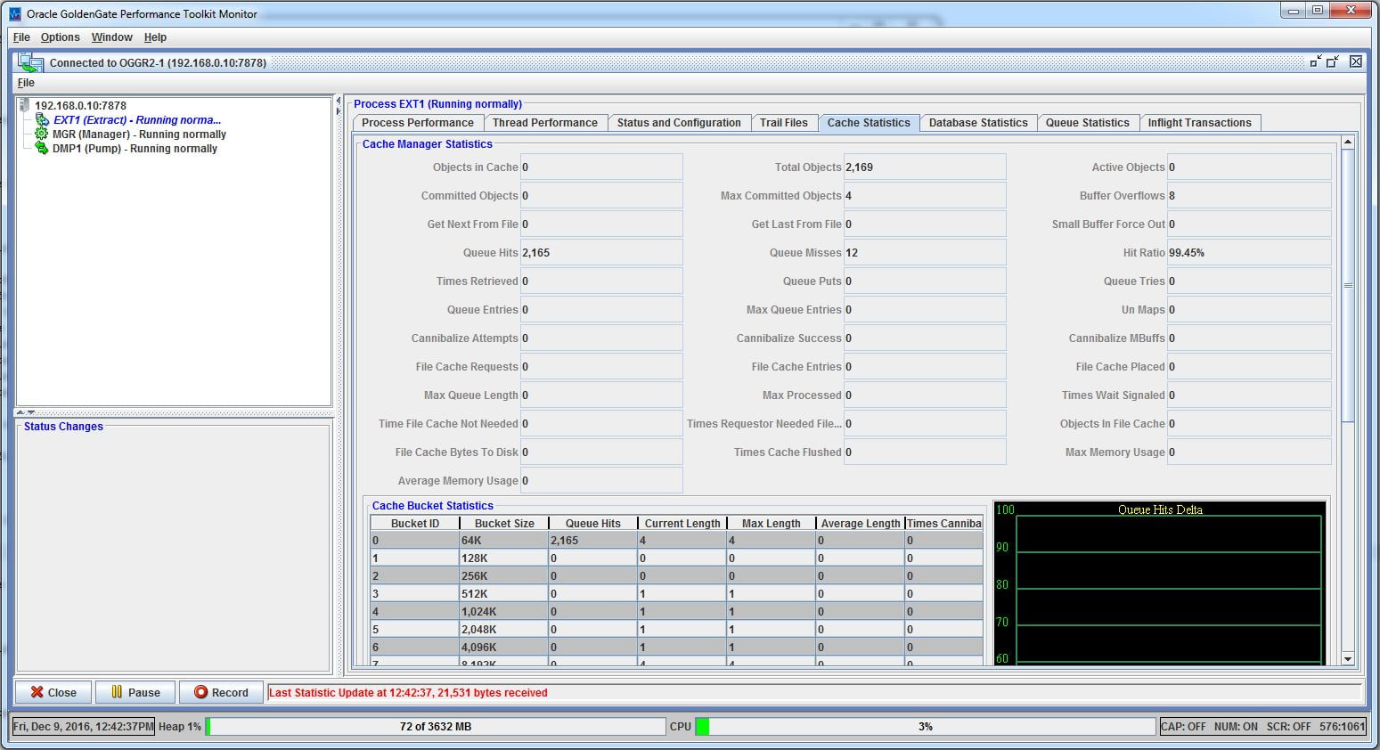Click the Bucket Size column header

(503, 523)
